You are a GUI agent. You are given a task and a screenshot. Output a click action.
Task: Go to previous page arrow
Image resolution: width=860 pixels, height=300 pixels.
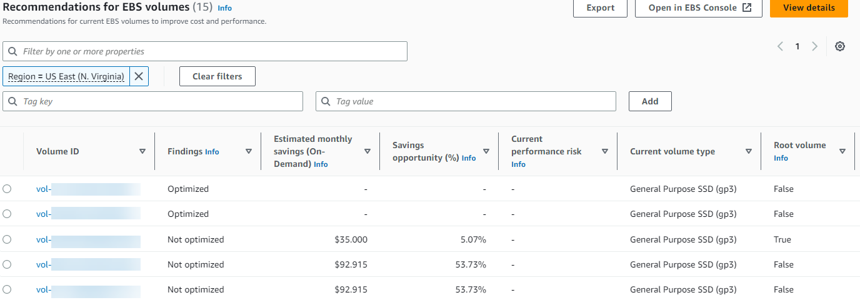click(x=780, y=46)
